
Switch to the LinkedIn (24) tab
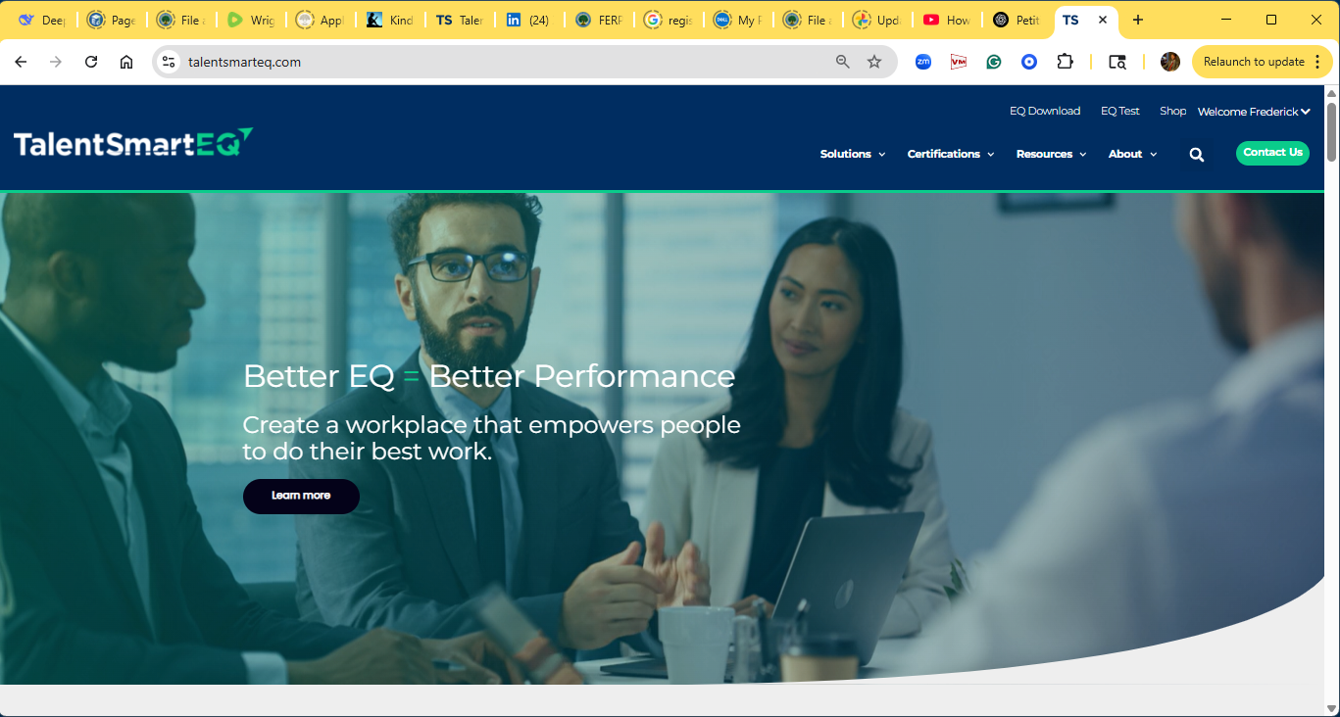point(529,20)
